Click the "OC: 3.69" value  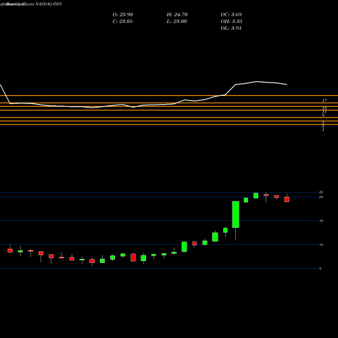click(231, 15)
